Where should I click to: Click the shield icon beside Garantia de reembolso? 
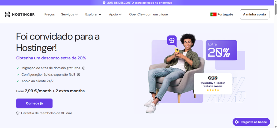(18, 113)
